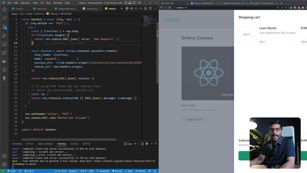Open the Selection menu
The image size is (307, 173).
click(25, 3)
